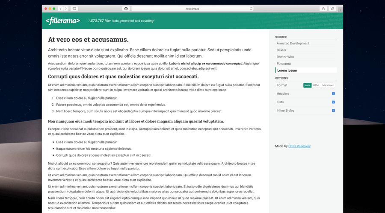Select Arrested Development source
The image size is (385, 213).
pyautogui.click(x=306, y=44)
